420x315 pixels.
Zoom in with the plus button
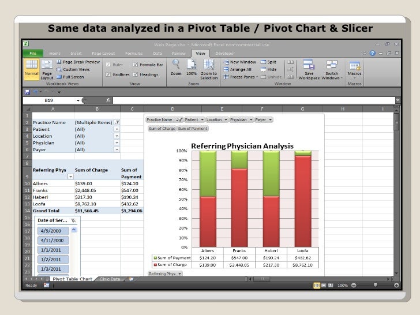396,286
